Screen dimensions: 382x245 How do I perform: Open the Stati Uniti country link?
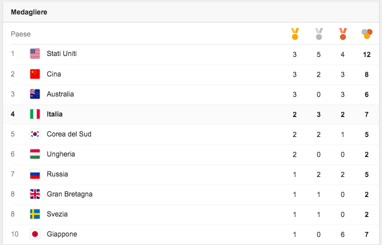(61, 53)
